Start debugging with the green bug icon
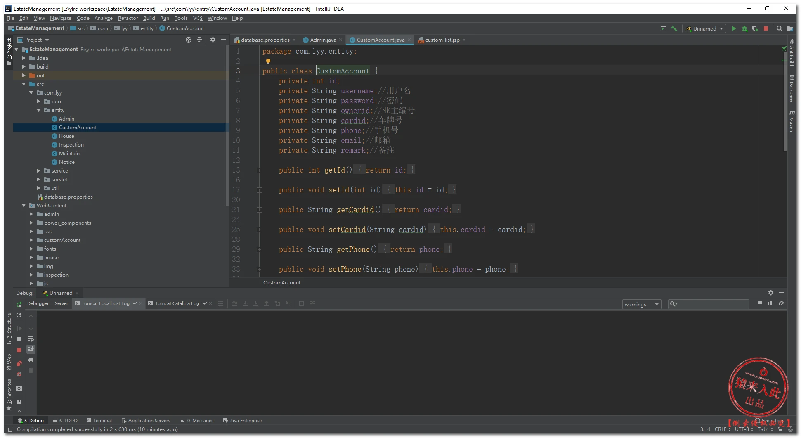 744,28
